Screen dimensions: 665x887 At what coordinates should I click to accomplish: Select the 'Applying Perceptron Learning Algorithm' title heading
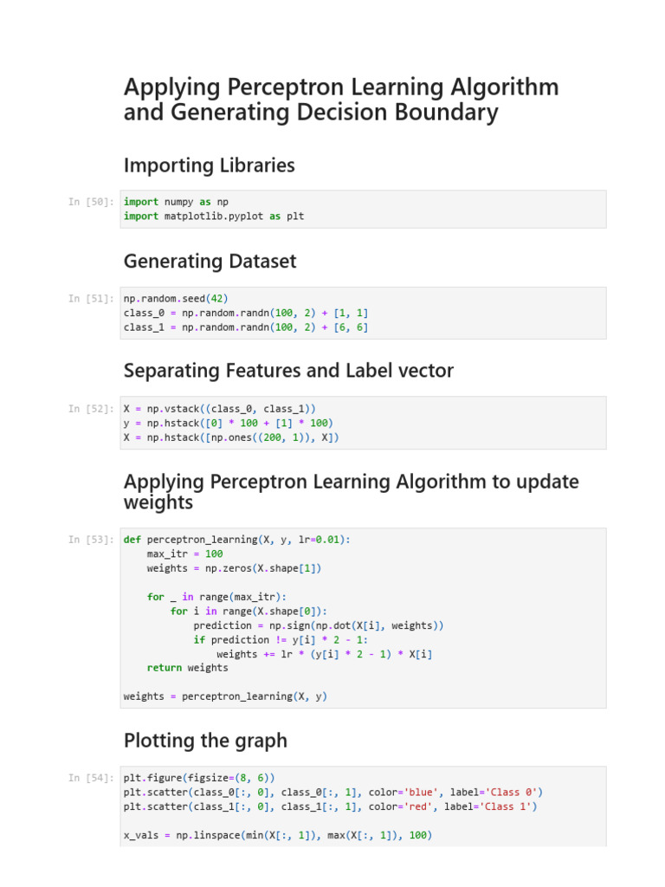[341, 99]
